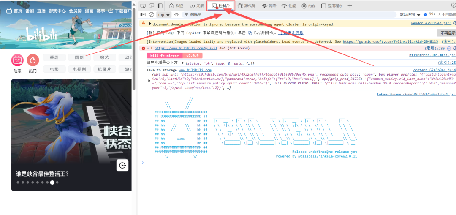Click the 国创 channel button
The height and width of the screenshot is (215, 456).
click(x=79, y=57)
